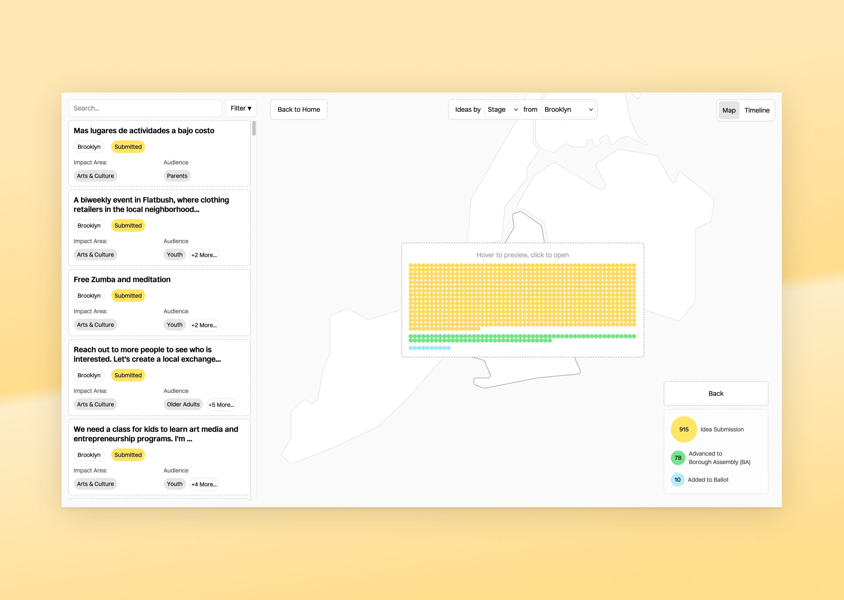This screenshot has height=600, width=844.
Task: Click the Older Adults audience tag
Action: pyautogui.click(x=183, y=404)
